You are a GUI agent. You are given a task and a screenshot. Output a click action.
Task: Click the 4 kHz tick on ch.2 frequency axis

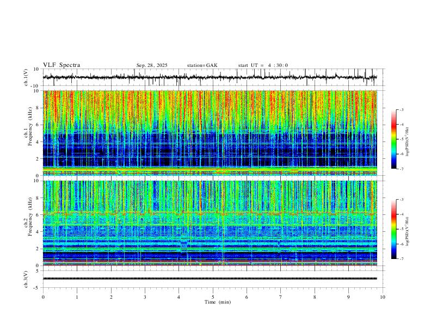38,232
